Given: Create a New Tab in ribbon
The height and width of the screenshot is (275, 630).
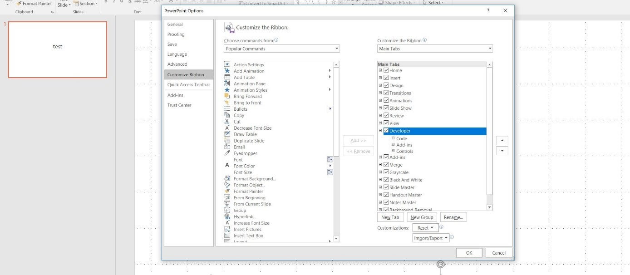Looking at the screenshot, I should (x=390, y=217).
